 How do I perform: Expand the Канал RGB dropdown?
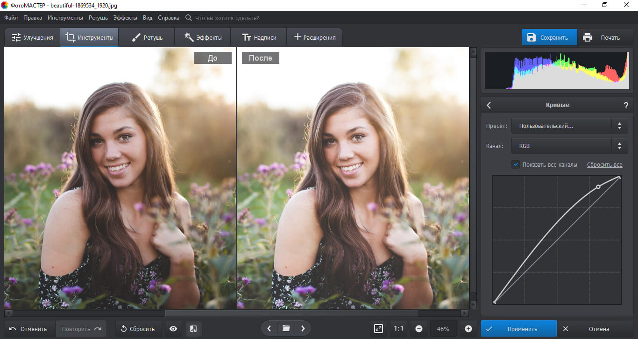click(x=569, y=146)
